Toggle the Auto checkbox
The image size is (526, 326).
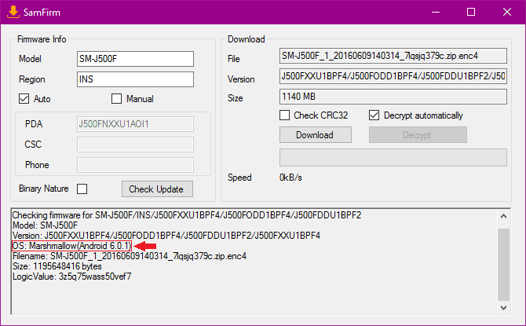(24, 99)
